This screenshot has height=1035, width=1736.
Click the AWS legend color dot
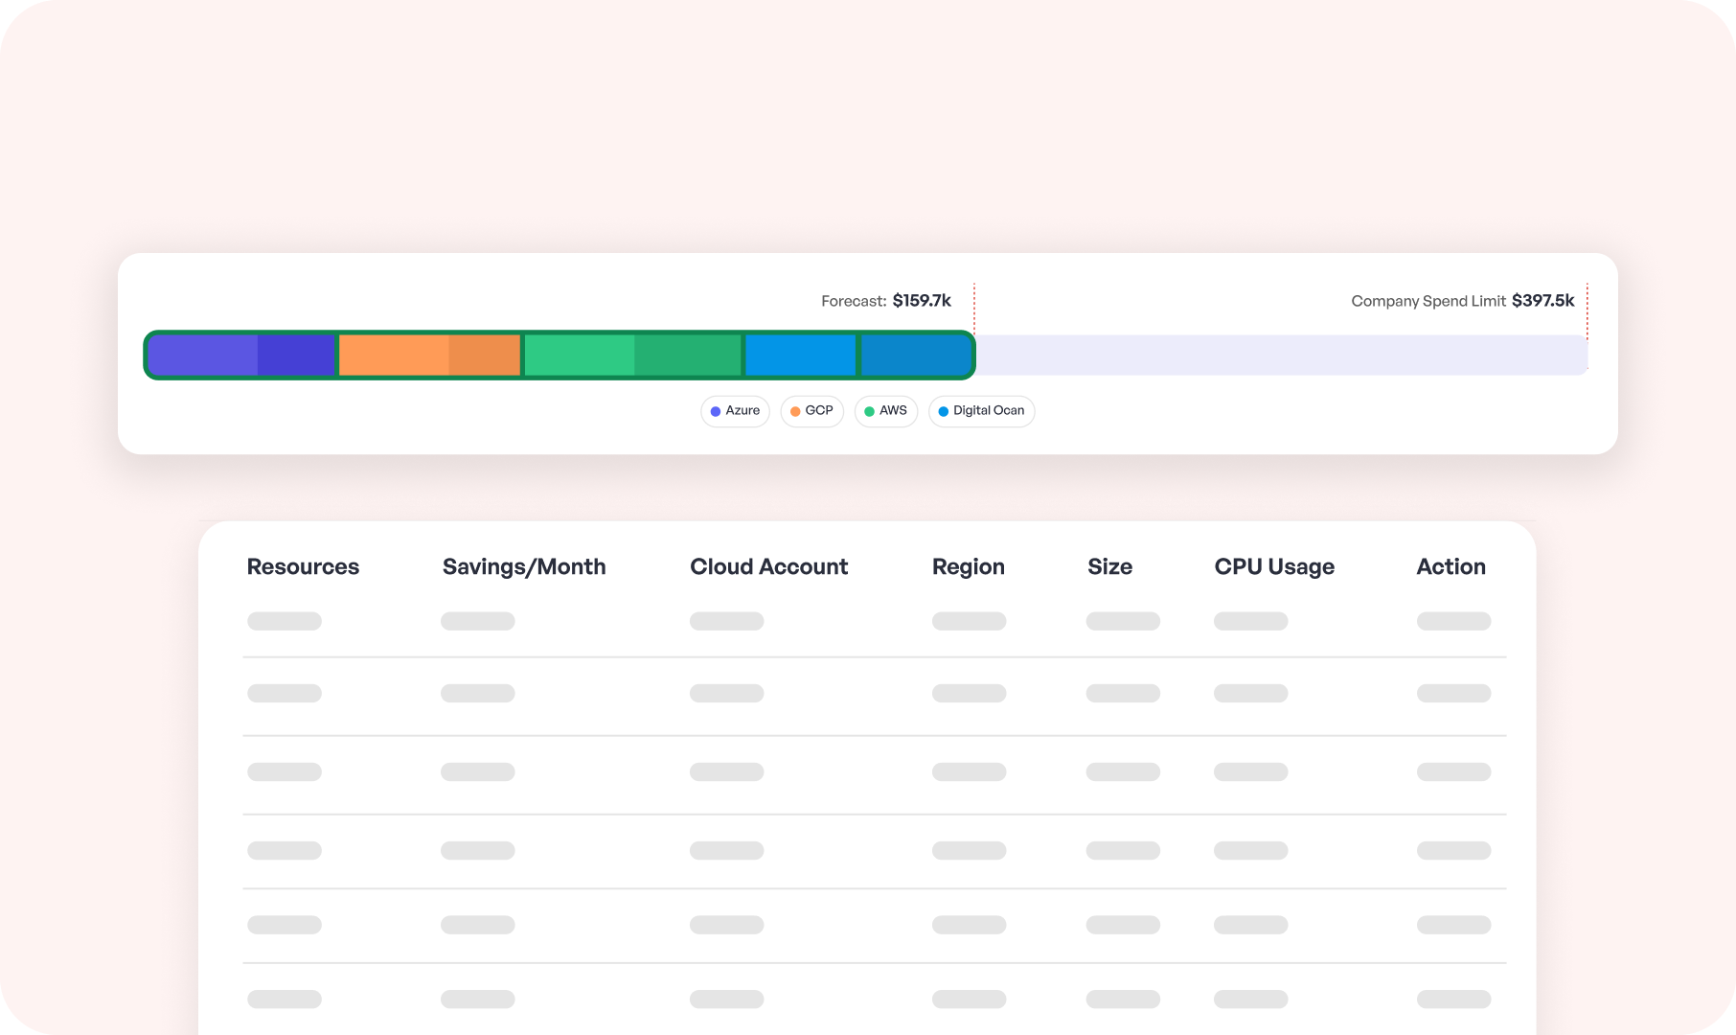[868, 411]
